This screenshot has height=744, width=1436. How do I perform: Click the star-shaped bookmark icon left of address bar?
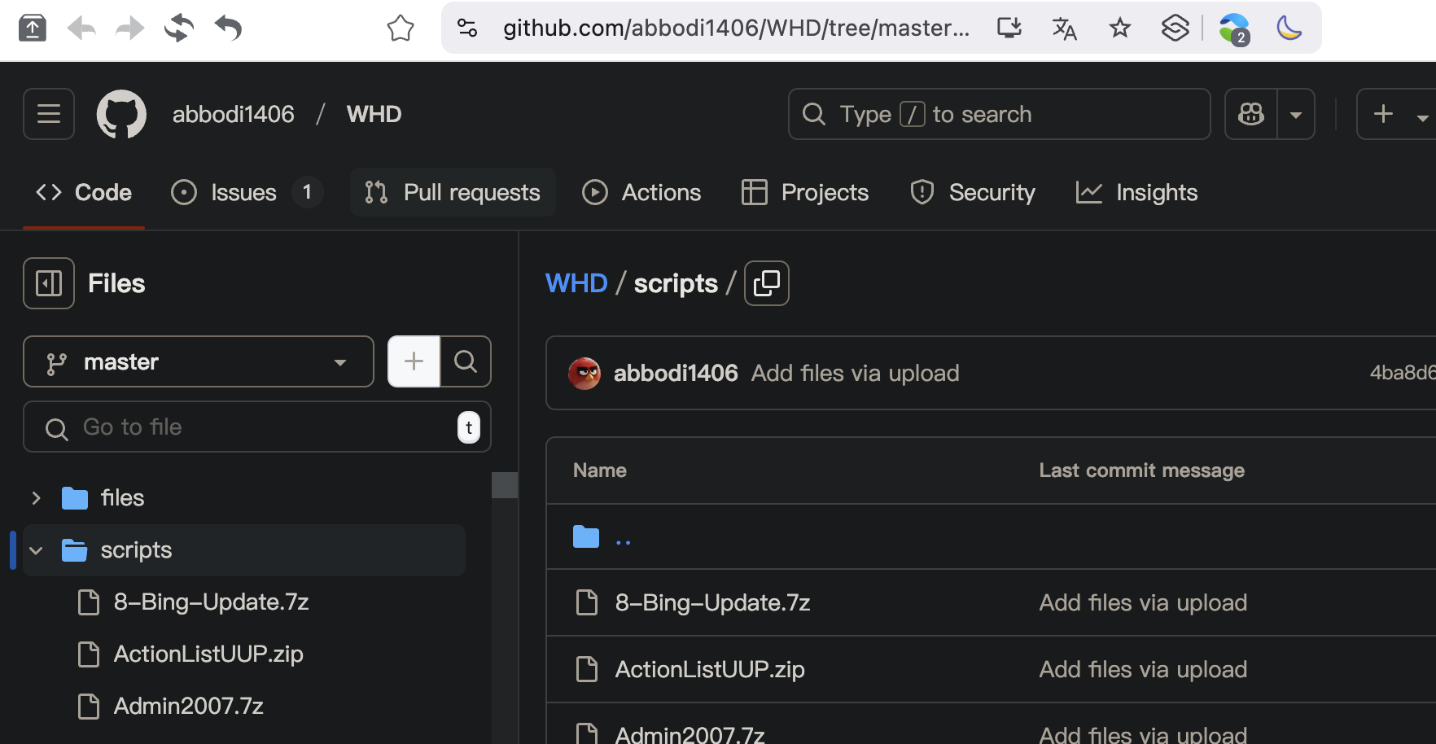coord(401,28)
